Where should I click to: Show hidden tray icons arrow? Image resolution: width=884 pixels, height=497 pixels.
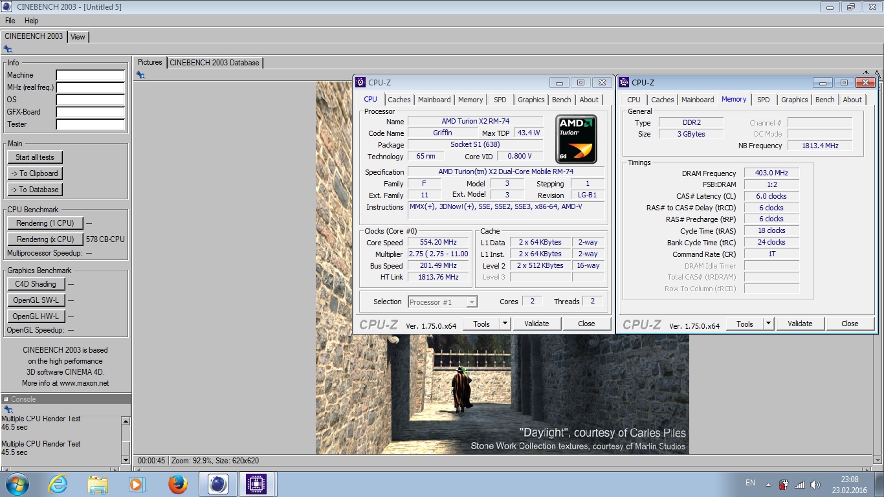(768, 484)
